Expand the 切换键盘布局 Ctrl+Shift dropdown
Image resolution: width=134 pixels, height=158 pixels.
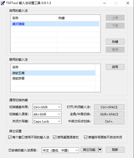pyautogui.click(x=47, y=107)
